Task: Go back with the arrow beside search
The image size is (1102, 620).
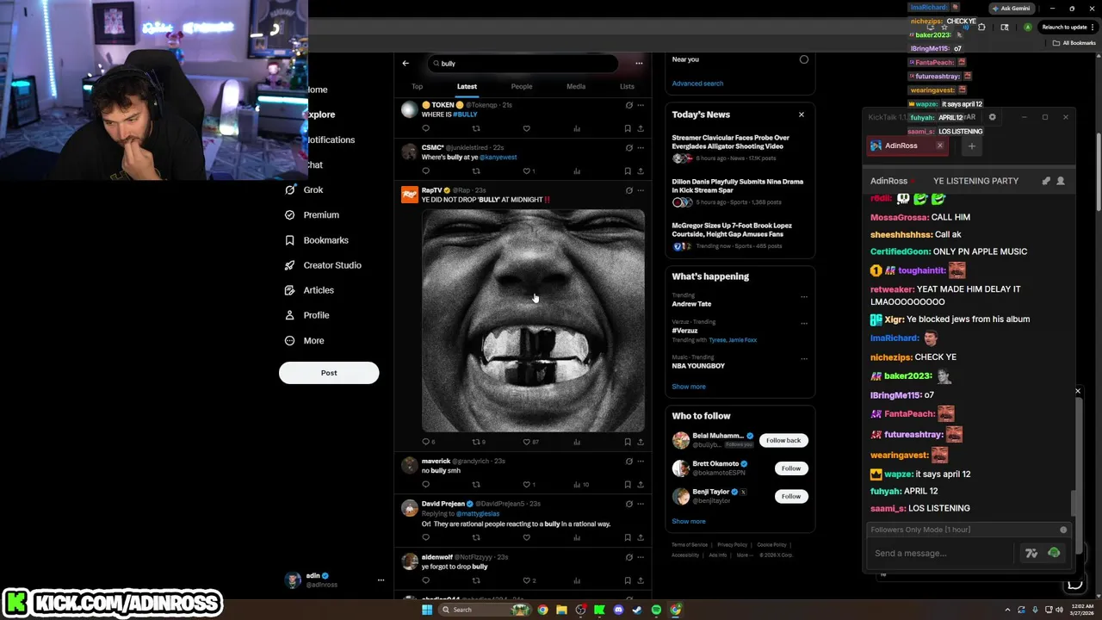Action: click(x=406, y=63)
